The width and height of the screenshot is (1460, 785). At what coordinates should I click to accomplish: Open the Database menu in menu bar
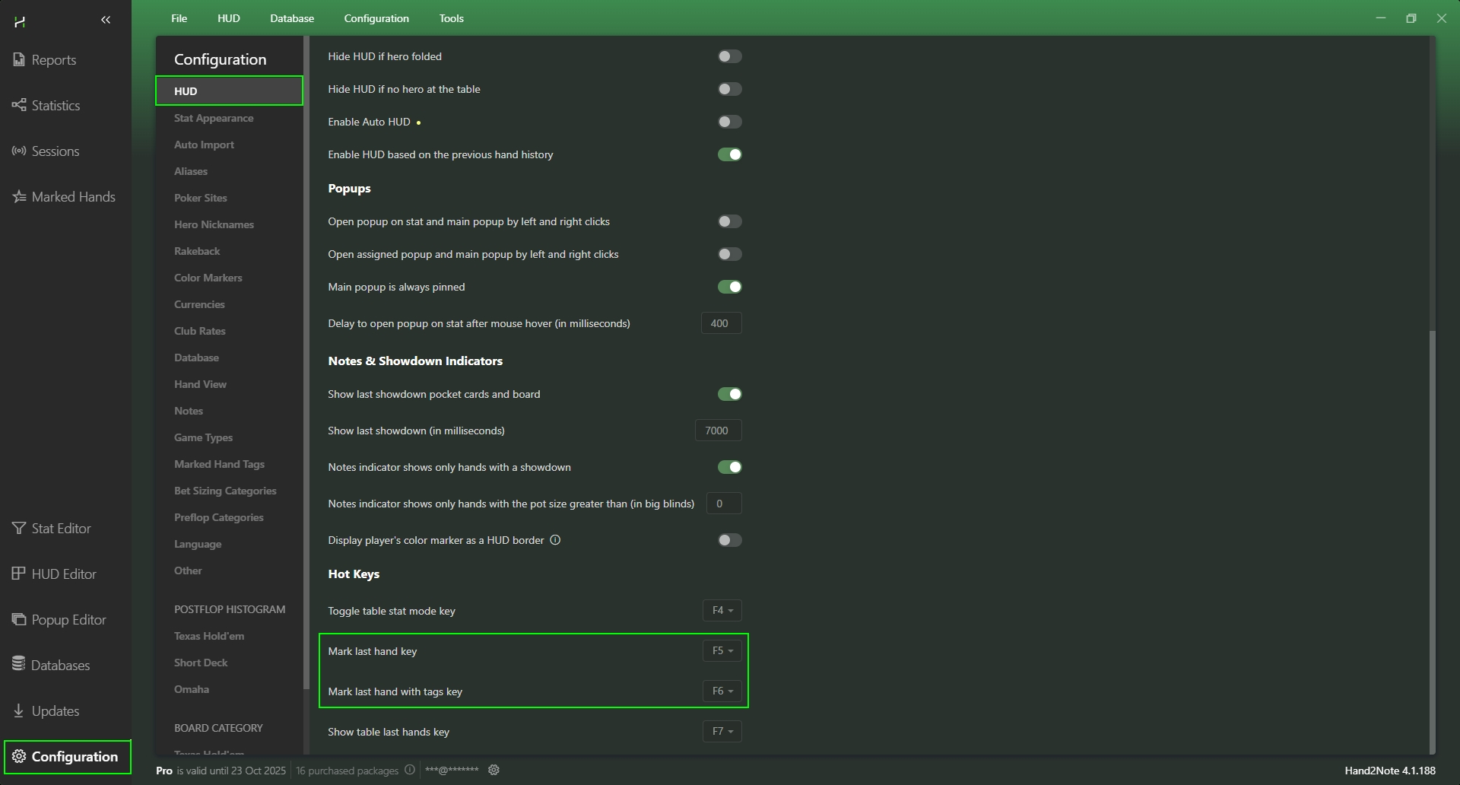292,18
